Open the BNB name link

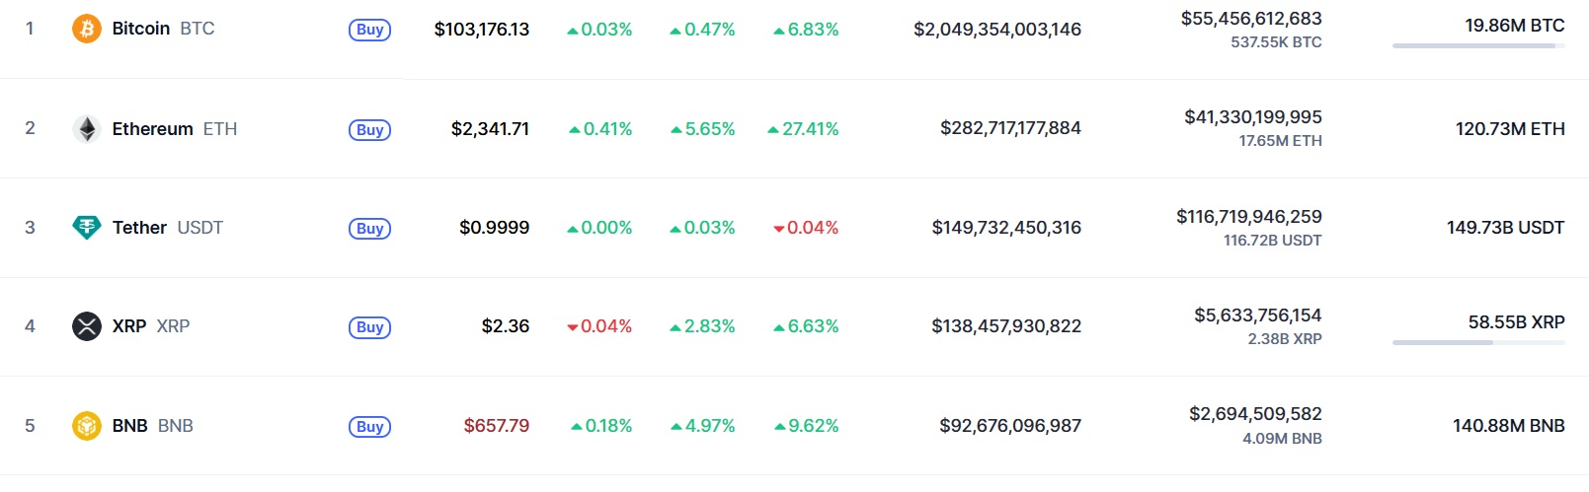click(x=153, y=426)
